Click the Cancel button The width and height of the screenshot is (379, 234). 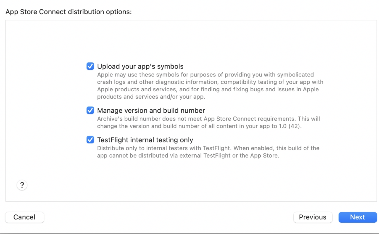click(x=25, y=217)
